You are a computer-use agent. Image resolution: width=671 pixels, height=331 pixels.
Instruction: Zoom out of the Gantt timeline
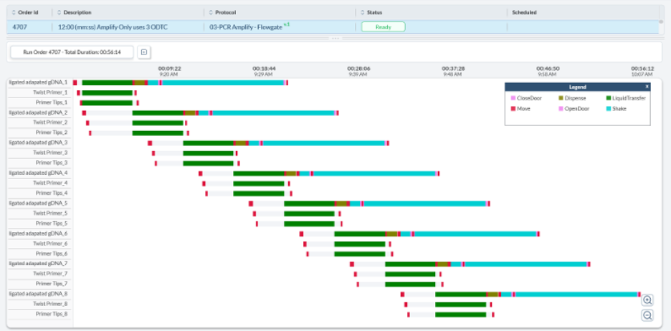coord(647,315)
